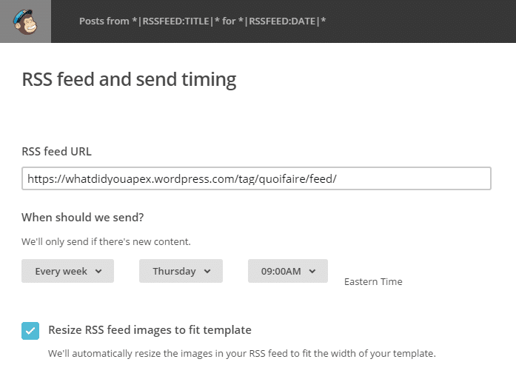Screen dimensions: 516x379
Task: Click the chevron arrow beside Thursday
Action: 207,272
